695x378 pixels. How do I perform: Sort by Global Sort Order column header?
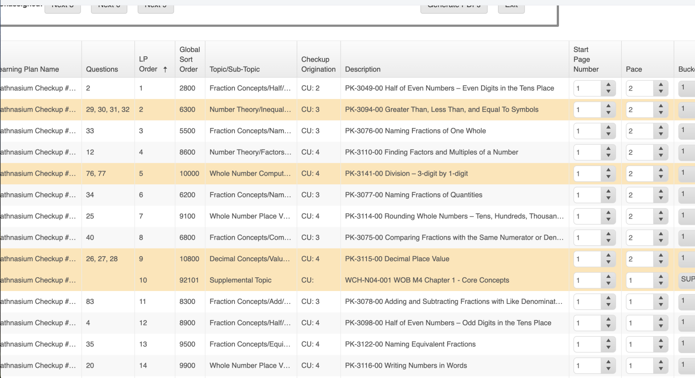tap(189, 59)
